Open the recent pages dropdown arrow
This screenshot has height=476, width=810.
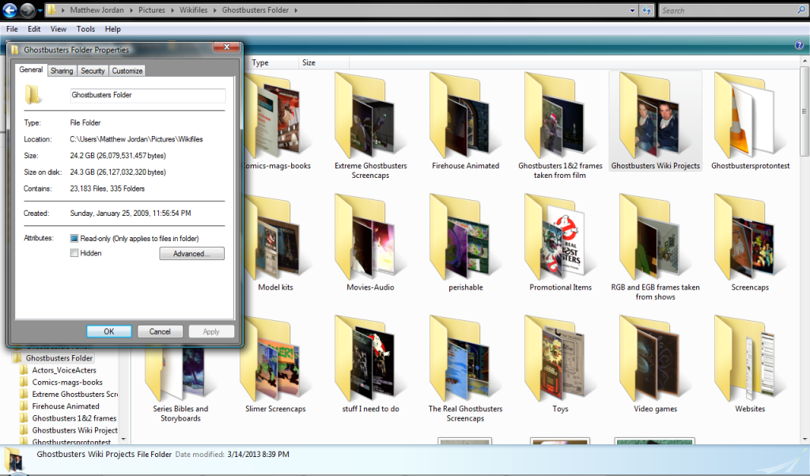click(40, 10)
